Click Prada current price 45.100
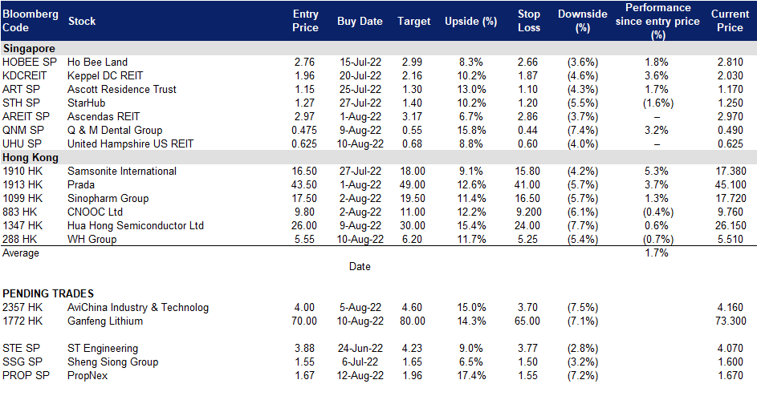 [731, 184]
